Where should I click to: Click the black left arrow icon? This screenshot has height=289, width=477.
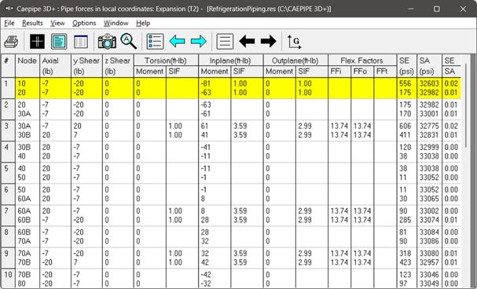click(x=247, y=42)
